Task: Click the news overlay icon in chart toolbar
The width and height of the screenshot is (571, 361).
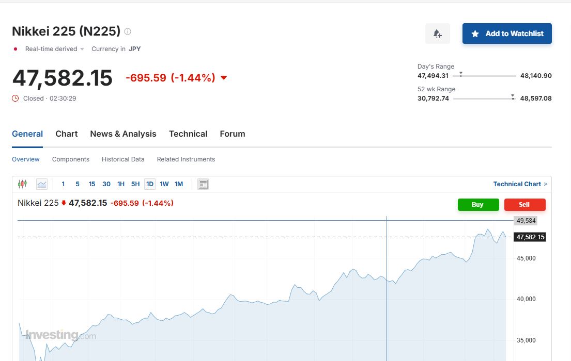Action: [203, 184]
